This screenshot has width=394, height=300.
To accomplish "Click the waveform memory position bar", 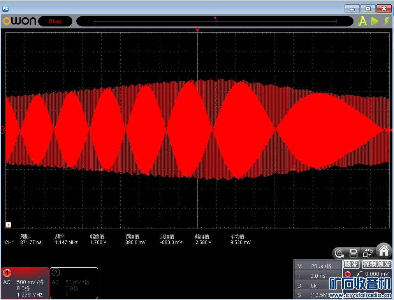I will pyautogui.click(x=215, y=21).
